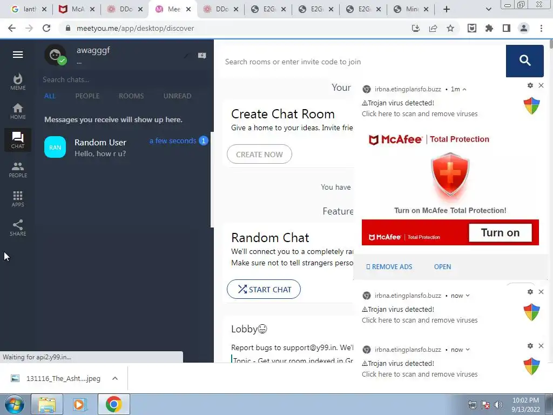Go to the HOME sidebar item
The image size is (553, 415).
(18, 111)
